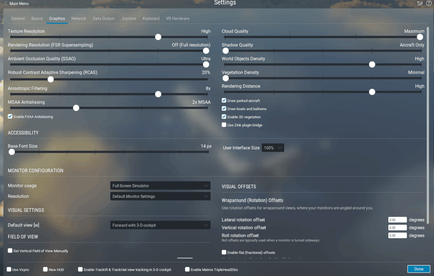Toggle Enable FXAA Antialiasing checkbox
Viewport: 434px width, 276px height.
click(x=10, y=117)
